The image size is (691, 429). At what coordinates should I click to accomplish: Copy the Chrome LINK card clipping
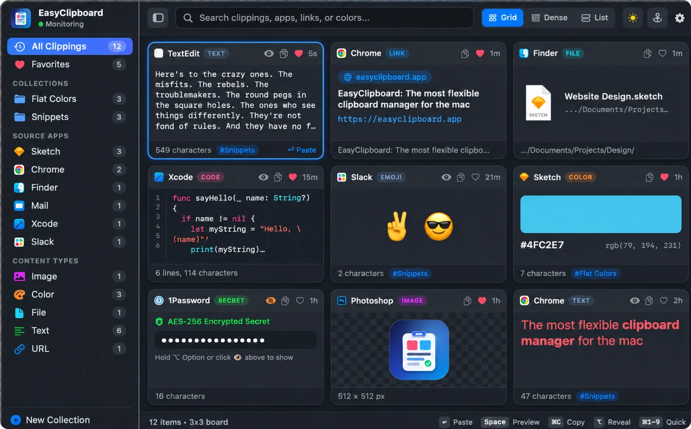465,54
